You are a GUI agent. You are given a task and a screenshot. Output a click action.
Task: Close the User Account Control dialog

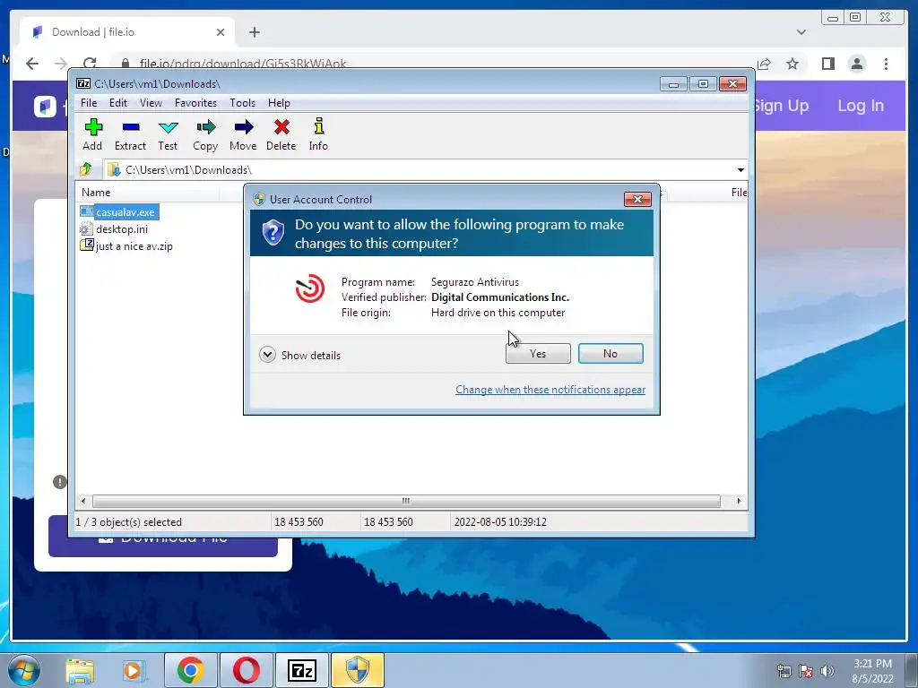pos(637,200)
